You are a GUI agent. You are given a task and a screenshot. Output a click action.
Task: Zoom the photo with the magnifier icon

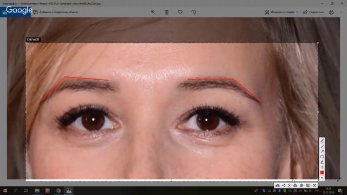pos(153,12)
